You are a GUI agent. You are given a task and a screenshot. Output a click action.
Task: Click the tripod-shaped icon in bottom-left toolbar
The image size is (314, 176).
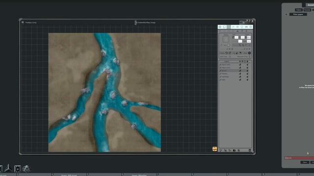tap(8, 168)
